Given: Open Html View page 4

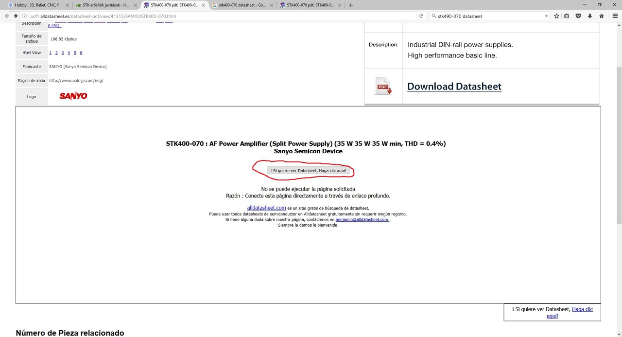Looking at the screenshot, I should coord(69,53).
